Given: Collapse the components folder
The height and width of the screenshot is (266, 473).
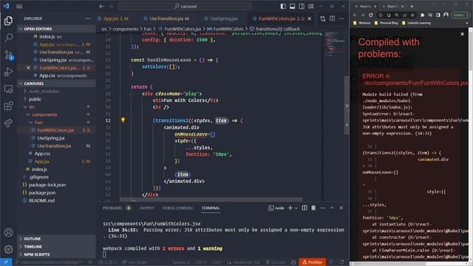Looking at the screenshot, I should (x=56, y=115).
